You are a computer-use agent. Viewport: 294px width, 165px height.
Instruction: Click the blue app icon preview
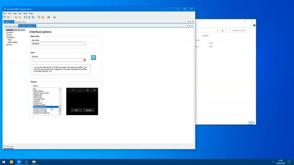click(x=94, y=57)
